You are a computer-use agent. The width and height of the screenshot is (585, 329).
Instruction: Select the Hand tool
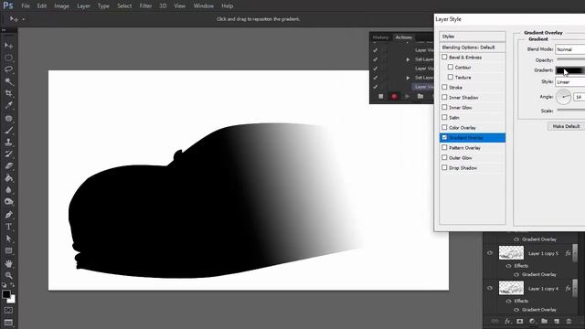click(x=8, y=264)
